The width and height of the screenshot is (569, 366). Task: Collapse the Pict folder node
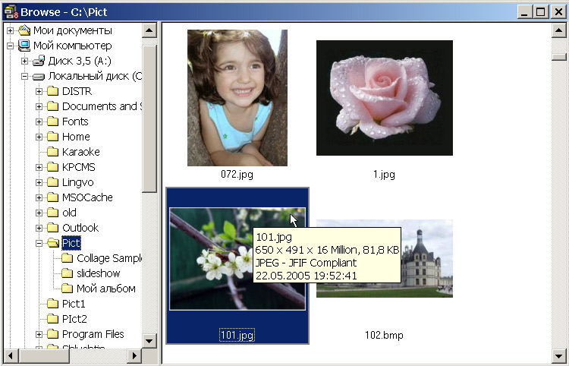(39, 243)
